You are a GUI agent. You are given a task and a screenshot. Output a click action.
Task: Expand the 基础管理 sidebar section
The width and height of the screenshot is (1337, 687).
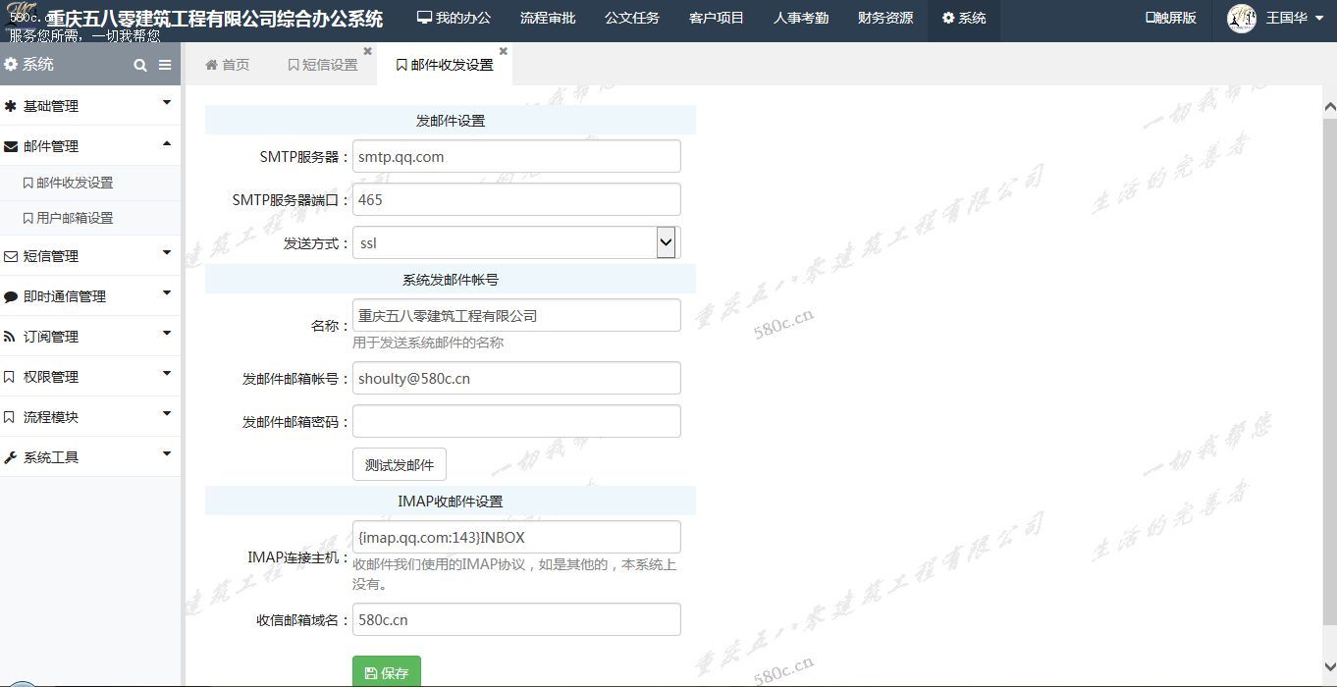tap(90, 106)
